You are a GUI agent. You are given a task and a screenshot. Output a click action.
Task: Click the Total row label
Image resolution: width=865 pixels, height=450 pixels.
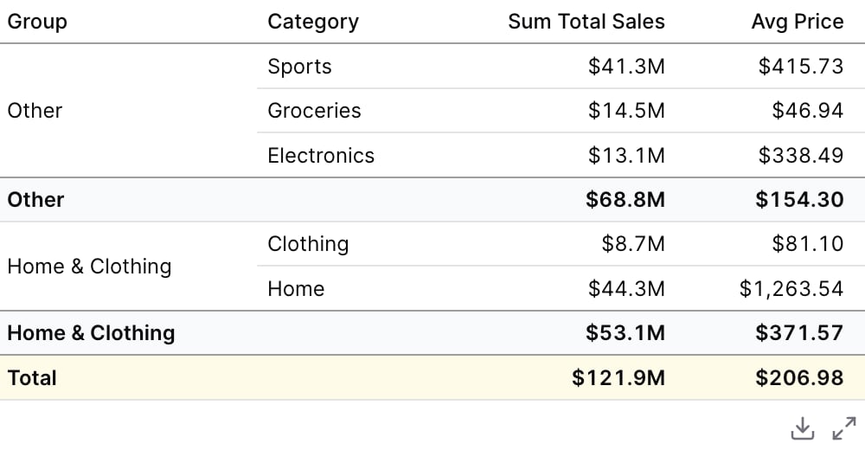coord(32,377)
